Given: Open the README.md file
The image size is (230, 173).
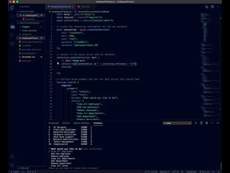Looking at the screenshot, I should tap(28, 57).
